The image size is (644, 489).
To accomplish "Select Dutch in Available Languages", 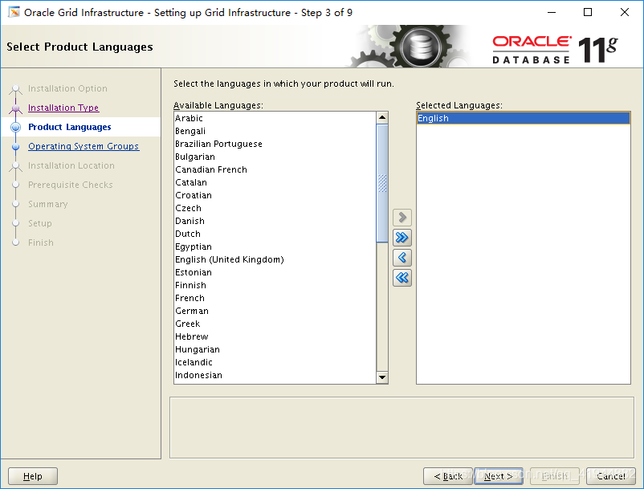I will (x=275, y=234).
